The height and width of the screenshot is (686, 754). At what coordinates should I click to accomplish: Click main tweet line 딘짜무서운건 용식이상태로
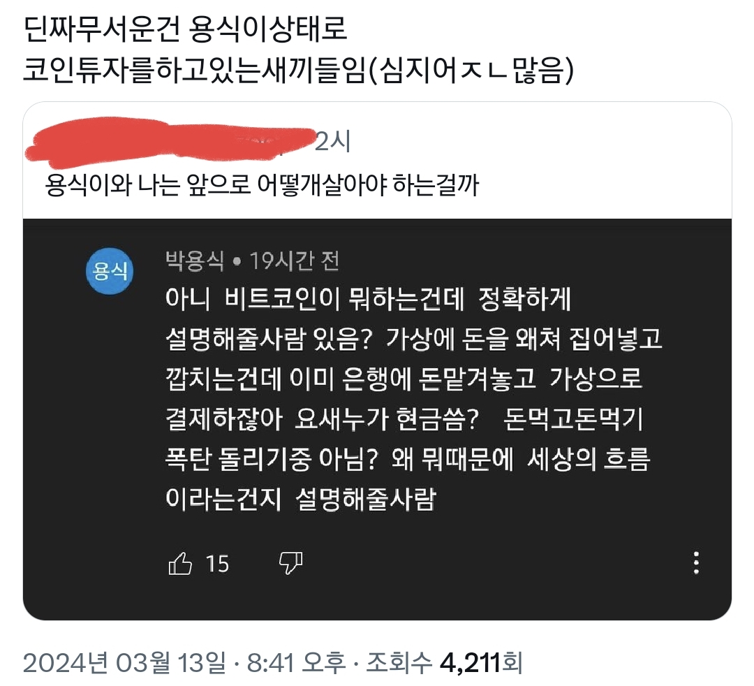[185, 30]
